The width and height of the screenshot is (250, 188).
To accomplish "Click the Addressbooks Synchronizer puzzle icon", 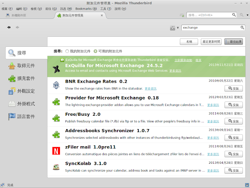I will click(56, 135).
